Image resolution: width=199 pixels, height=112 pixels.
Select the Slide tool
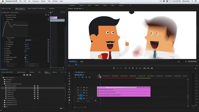point(69,95)
